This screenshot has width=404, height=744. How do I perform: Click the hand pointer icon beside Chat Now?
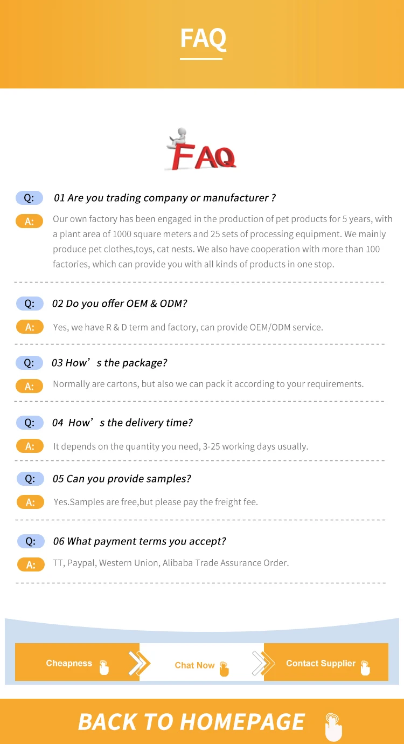pos(224,669)
